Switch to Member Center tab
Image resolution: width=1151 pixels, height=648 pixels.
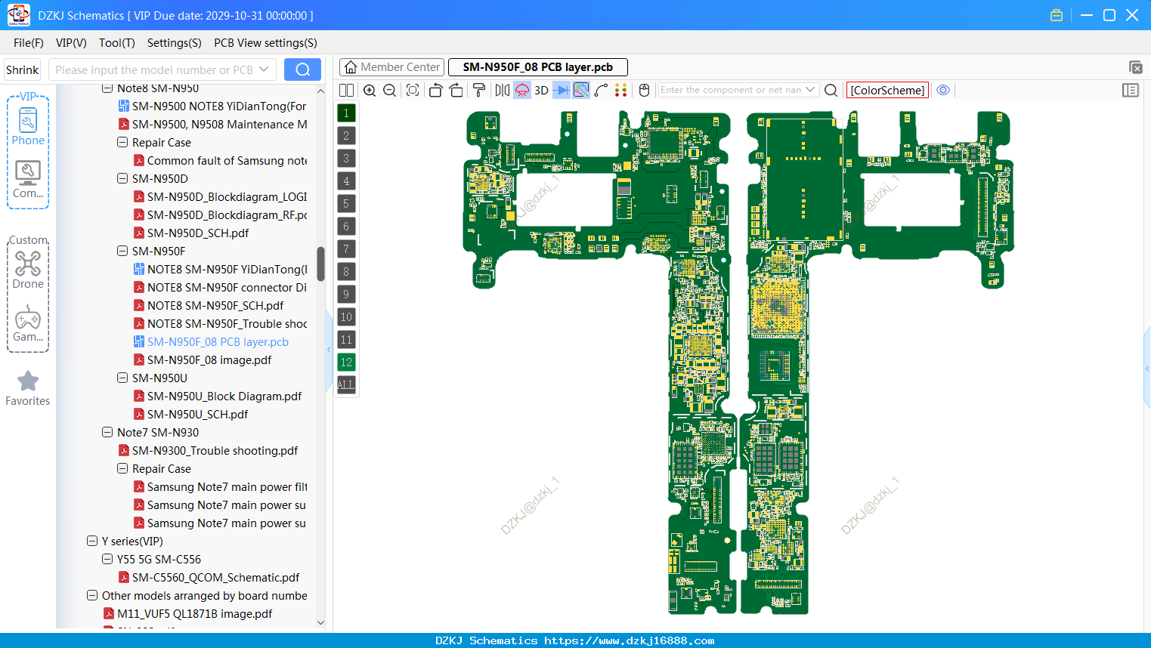pyautogui.click(x=392, y=67)
